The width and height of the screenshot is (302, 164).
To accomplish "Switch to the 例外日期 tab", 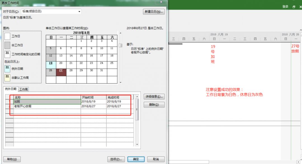I will 11,89.
